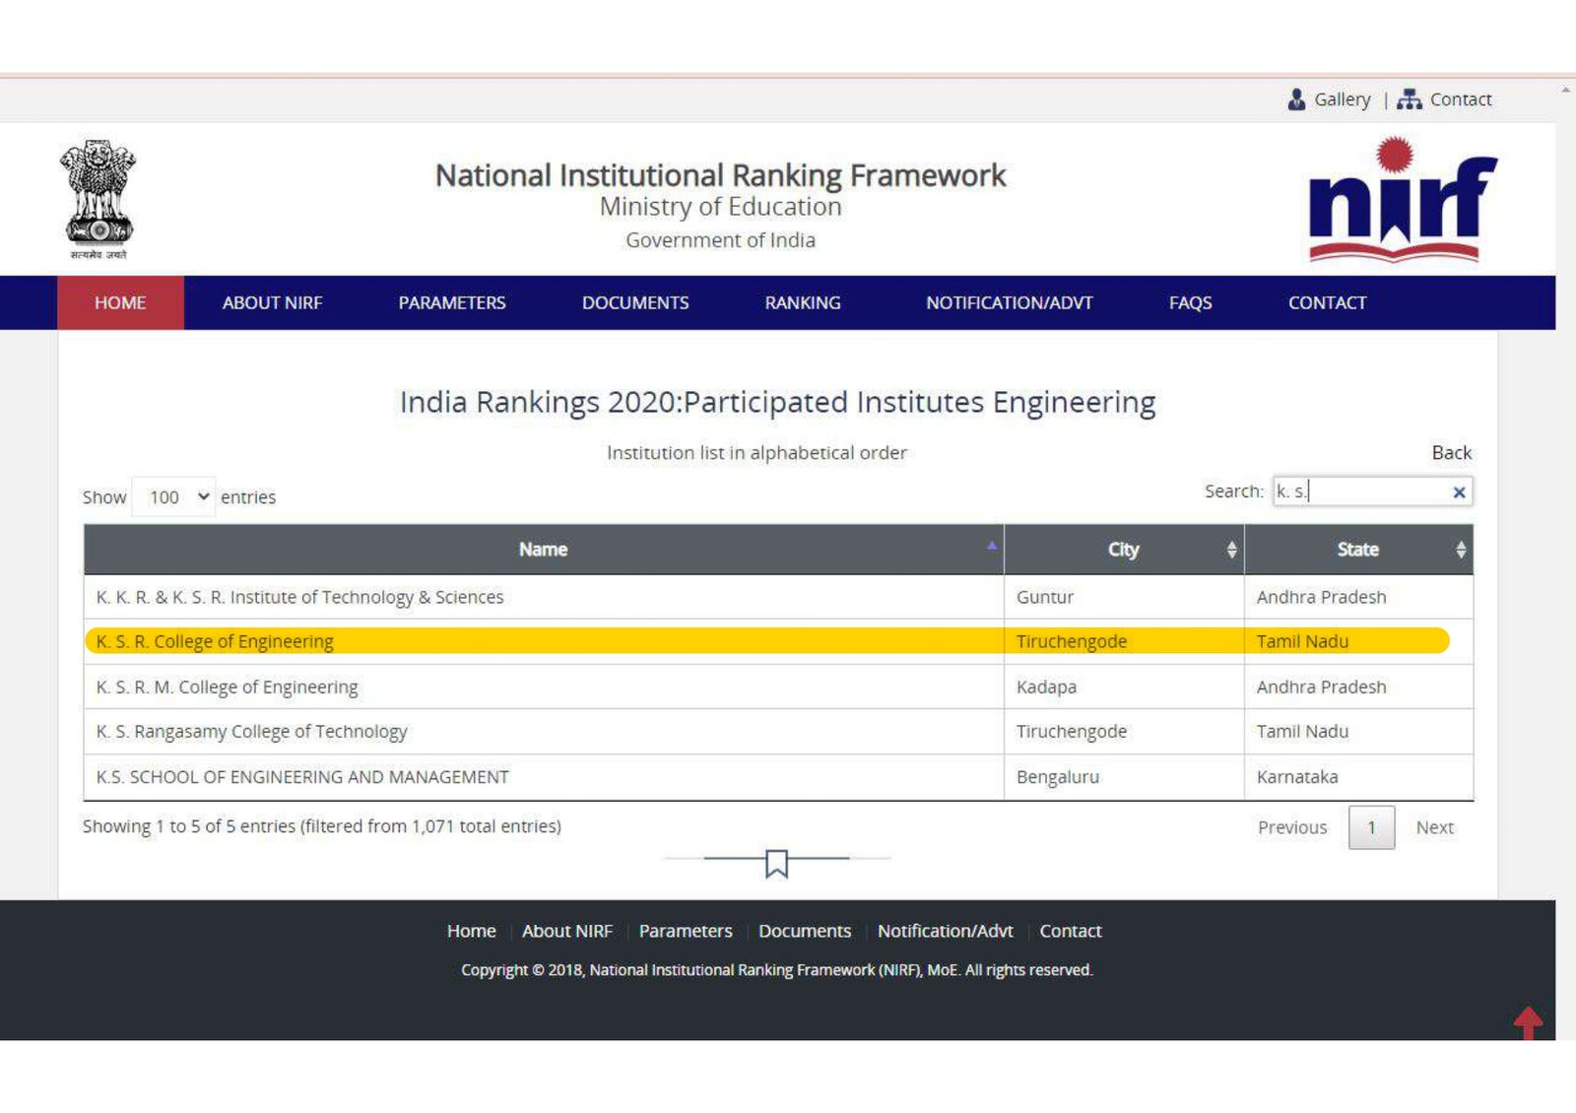Viewport: 1576px width, 1113px height.
Task: Click the red scroll-to-top arrow
Action: (x=1528, y=1021)
